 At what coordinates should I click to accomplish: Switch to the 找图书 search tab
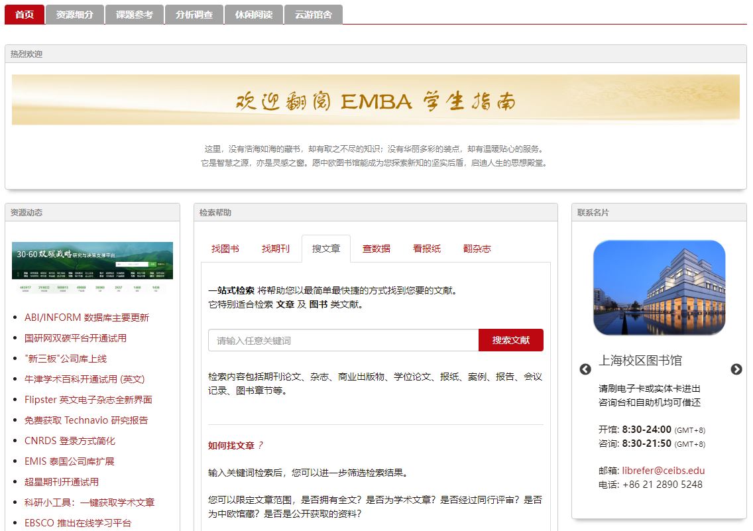click(225, 249)
